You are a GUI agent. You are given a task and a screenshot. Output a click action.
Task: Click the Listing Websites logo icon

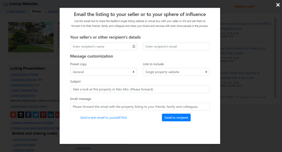tap(5, 4)
